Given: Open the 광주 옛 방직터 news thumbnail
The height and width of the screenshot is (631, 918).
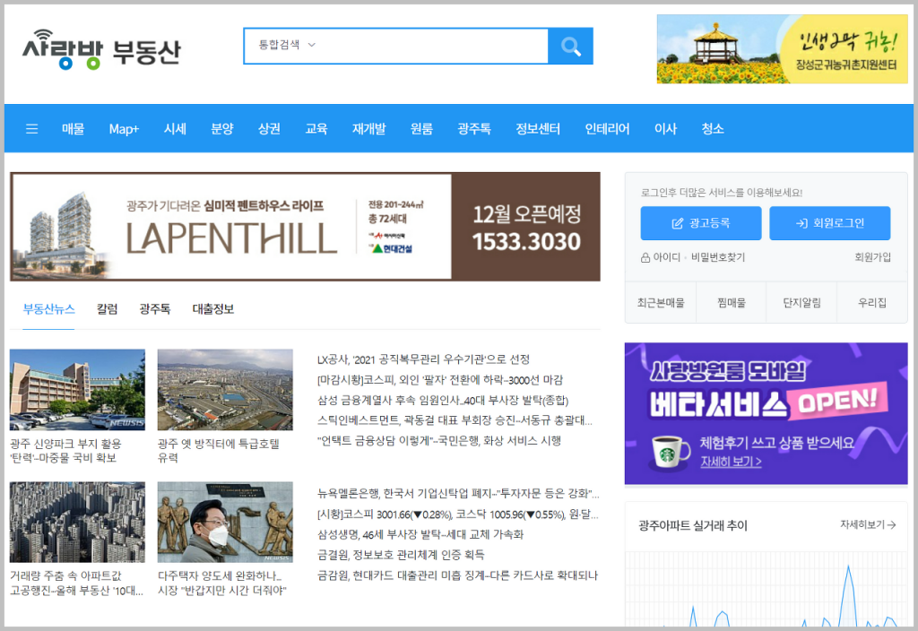Looking at the screenshot, I should pos(225,390).
